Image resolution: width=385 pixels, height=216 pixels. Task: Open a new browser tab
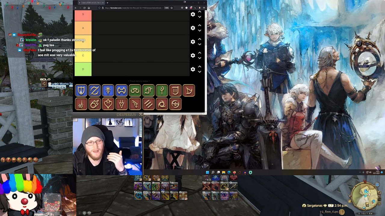coord(107,3)
